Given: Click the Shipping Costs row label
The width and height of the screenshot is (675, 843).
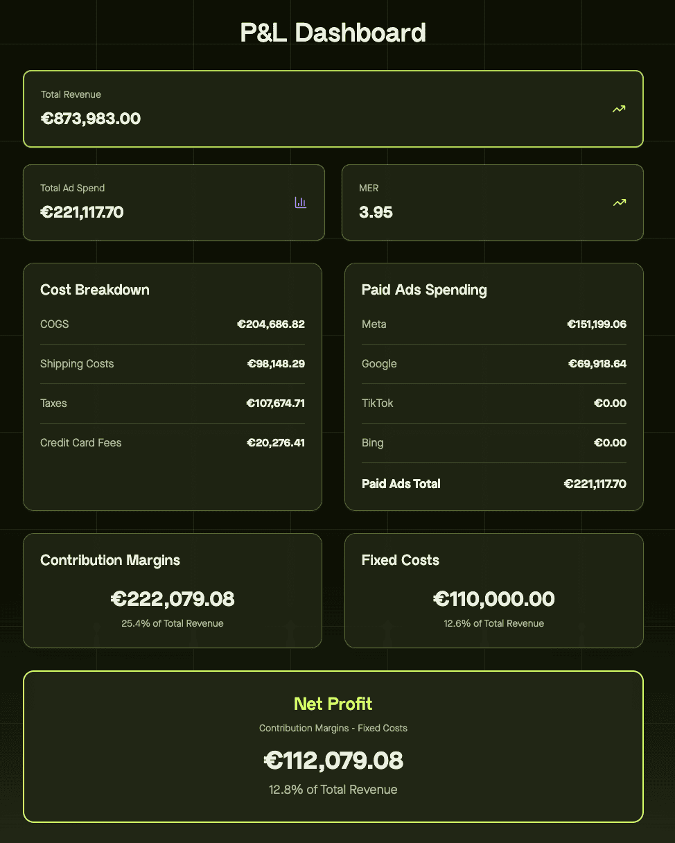Looking at the screenshot, I should pyautogui.click(x=77, y=363).
